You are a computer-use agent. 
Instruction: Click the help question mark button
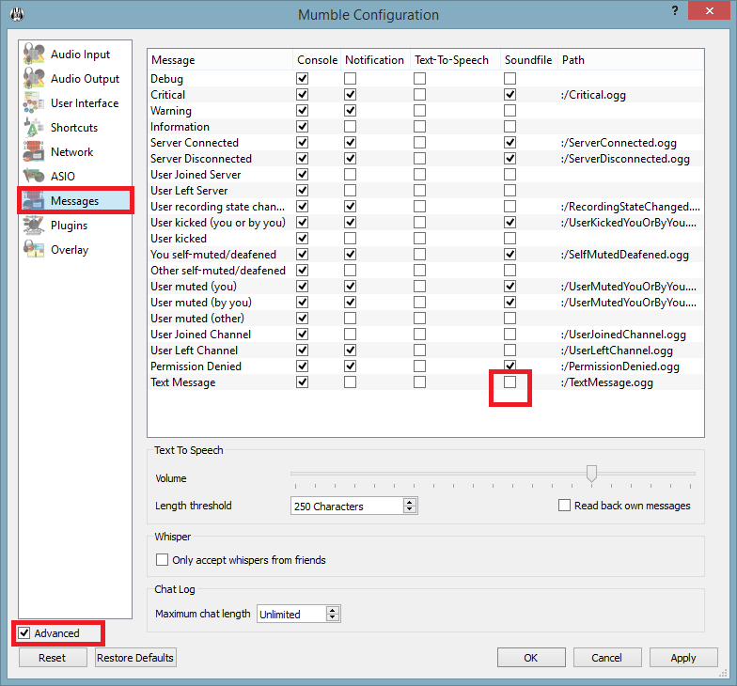coord(675,10)
